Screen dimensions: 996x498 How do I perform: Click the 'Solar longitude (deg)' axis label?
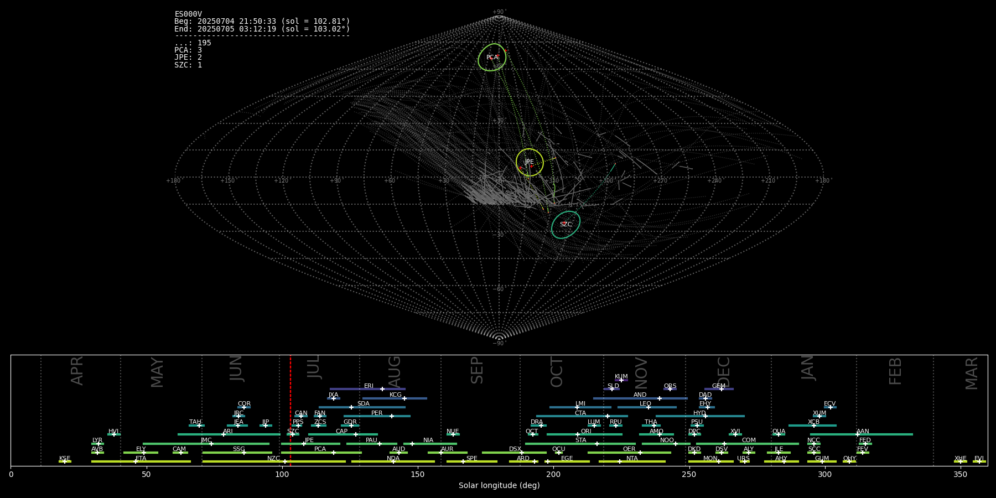[x=499, y=486]
